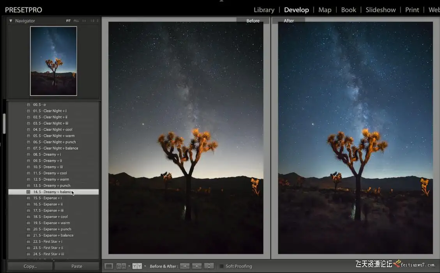The image size is (440, 273).
Task: Click the Navigator preview thumbnail
Action: pos(54,61)
